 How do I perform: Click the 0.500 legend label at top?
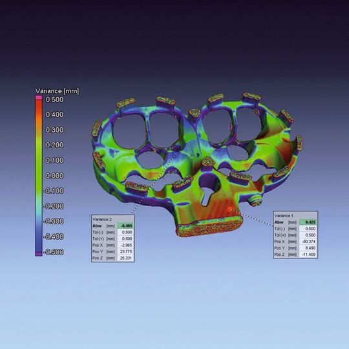(54, 100)
